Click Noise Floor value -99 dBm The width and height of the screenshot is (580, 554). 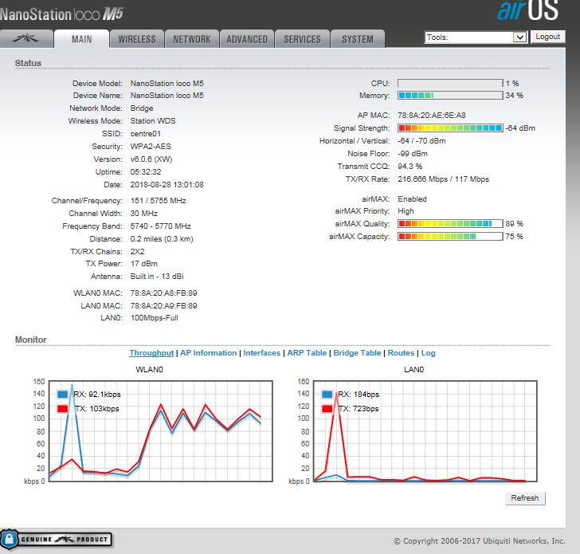click(x=413, y=154)
